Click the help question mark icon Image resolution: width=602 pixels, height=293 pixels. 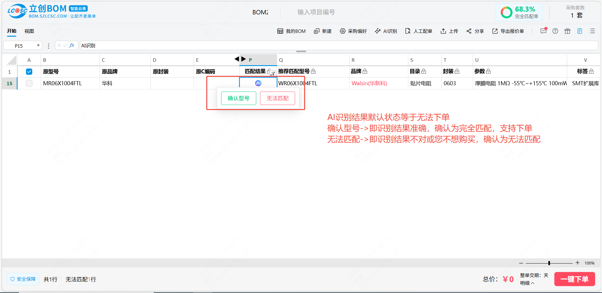pos(555,31)
